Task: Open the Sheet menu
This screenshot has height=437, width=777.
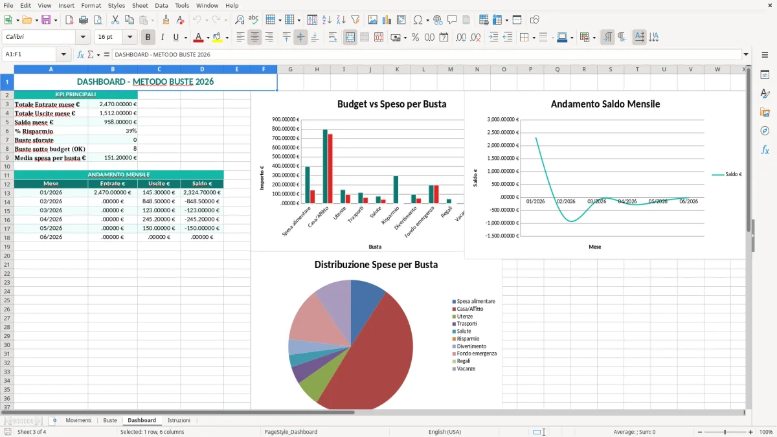Action: pyautogui.click(x=140, y=5)
